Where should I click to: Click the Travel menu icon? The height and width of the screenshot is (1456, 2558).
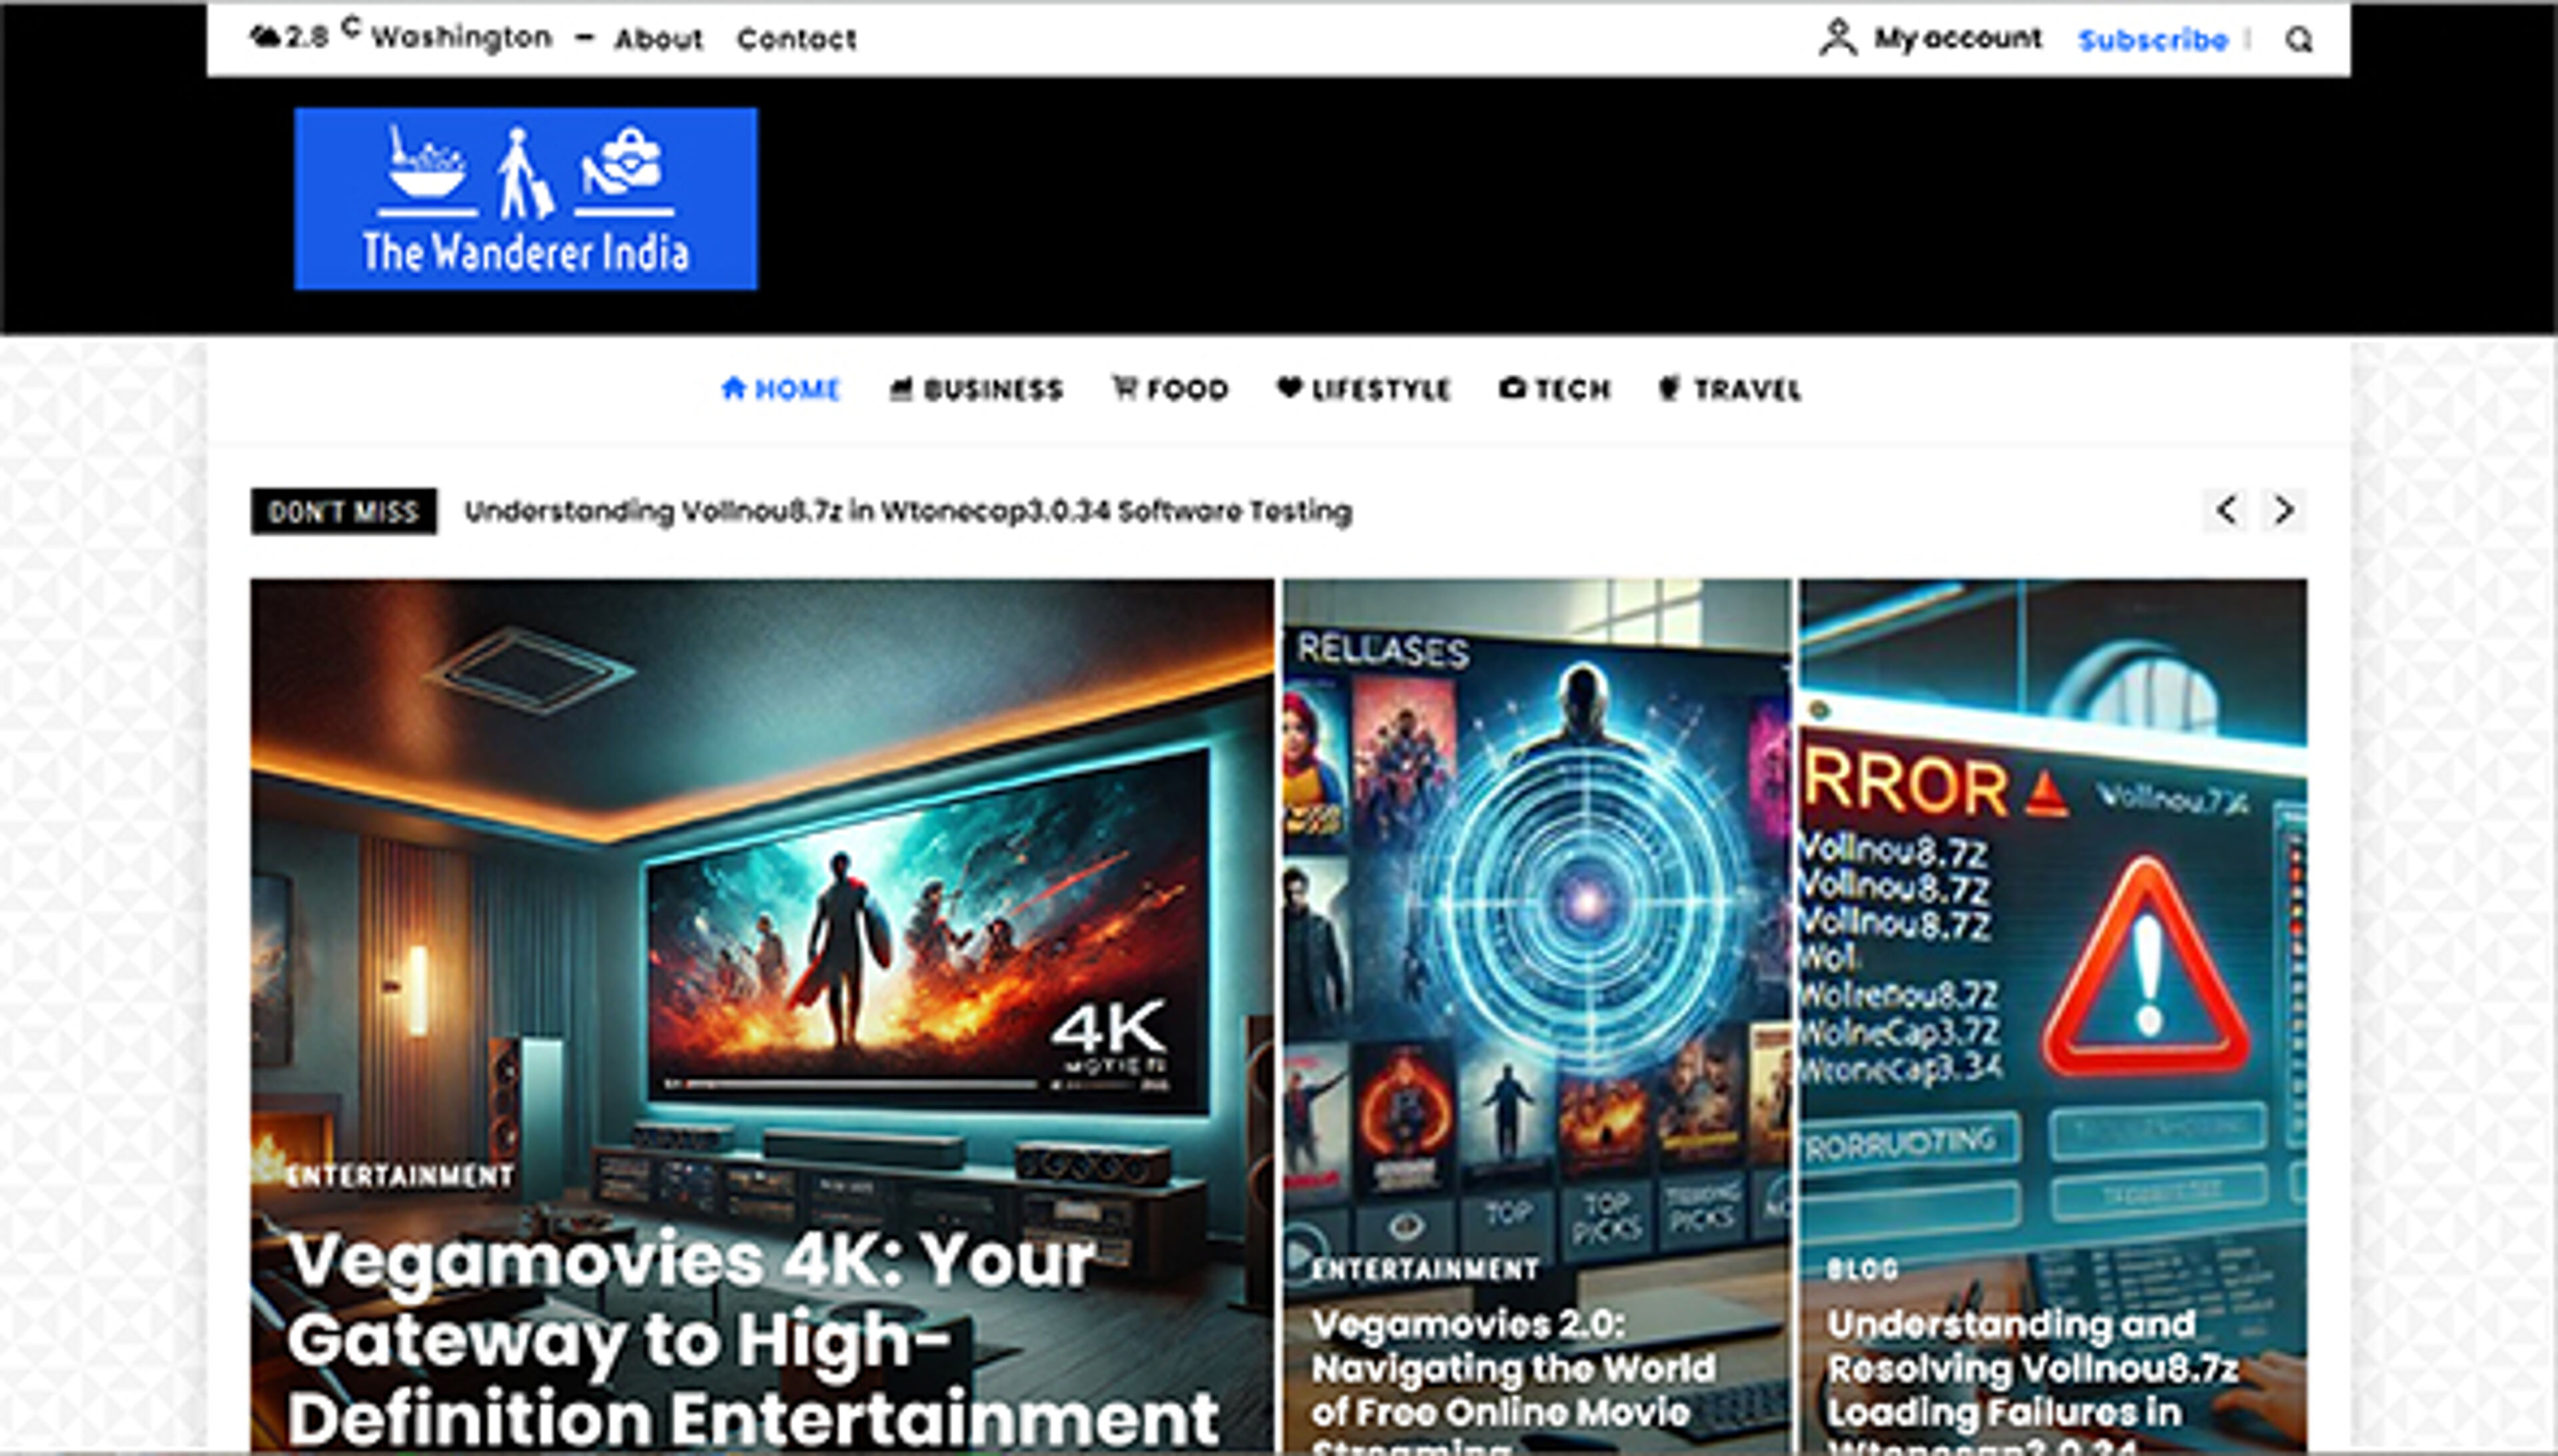(x=1668, y=388)
